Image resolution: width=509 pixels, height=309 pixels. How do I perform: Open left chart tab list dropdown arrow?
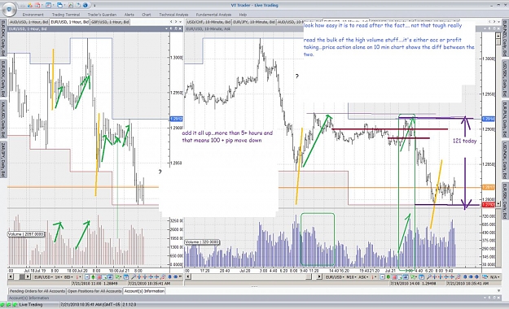tap(181, 22)
